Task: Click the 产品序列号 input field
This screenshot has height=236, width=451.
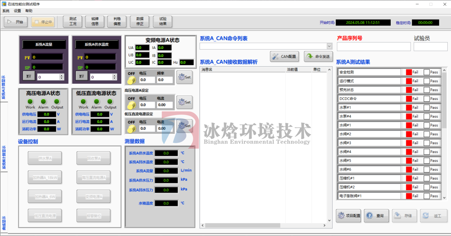Action: (374, 47)
